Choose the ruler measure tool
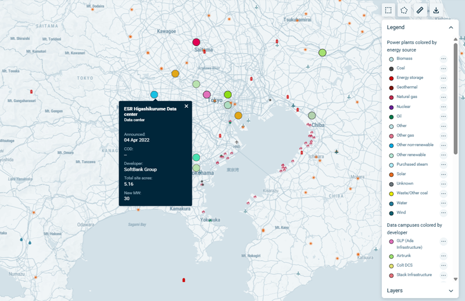 pyautogui.click(x=420, y=10)
